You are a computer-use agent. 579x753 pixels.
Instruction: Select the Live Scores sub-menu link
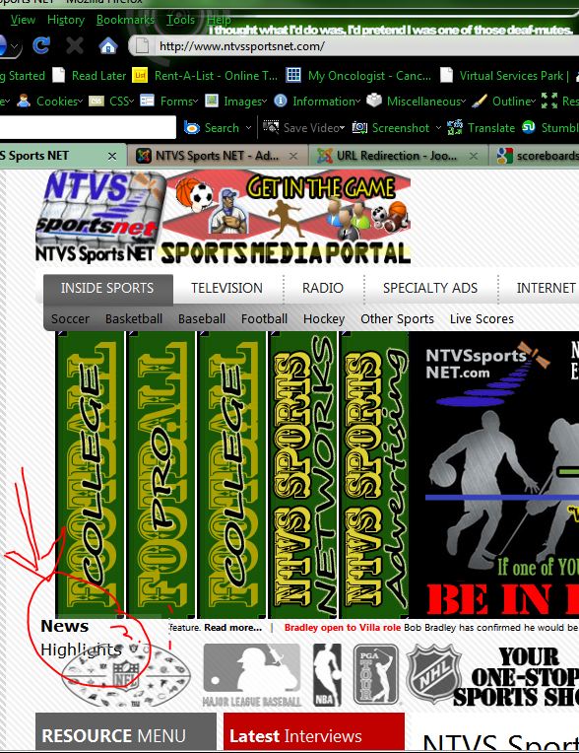[482, 319]
